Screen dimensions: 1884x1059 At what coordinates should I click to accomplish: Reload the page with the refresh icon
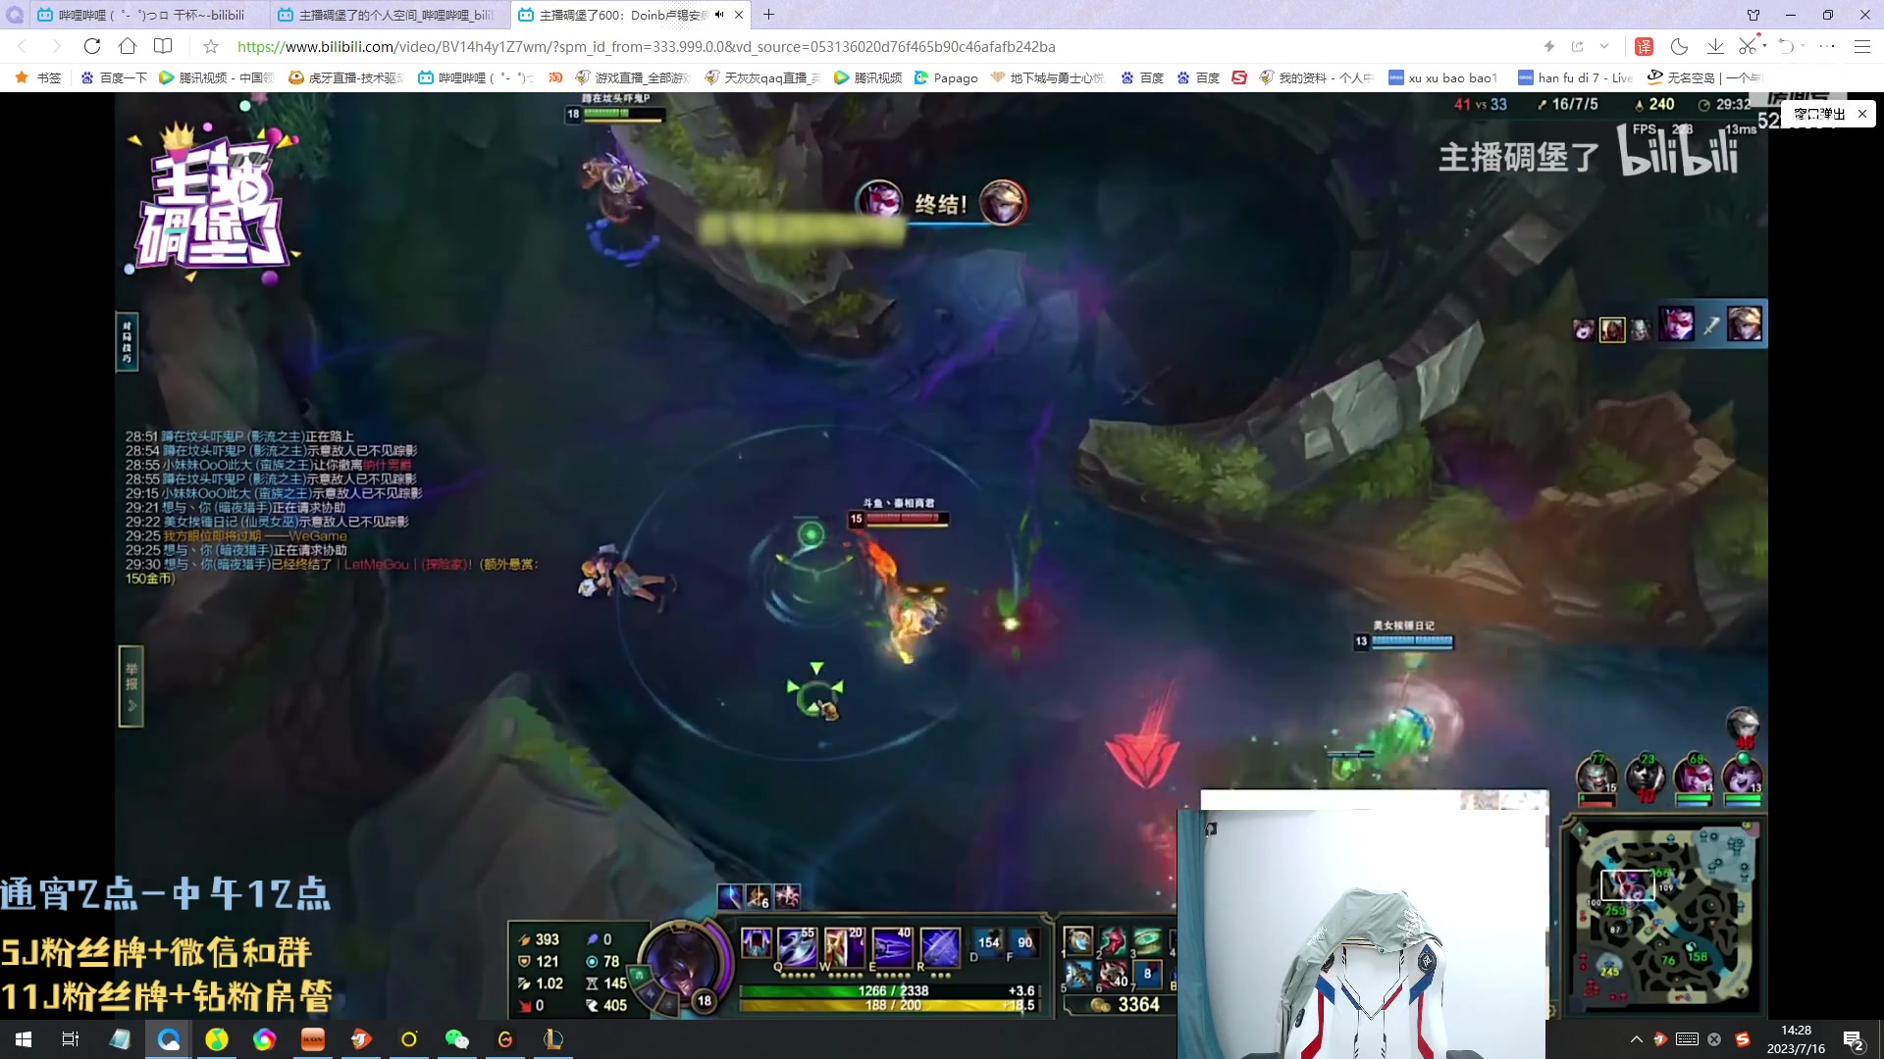[x=92, y=46]
